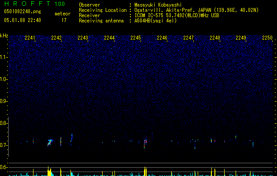Click observer name Masayuki Kobayashi
The width and height of the screenshot is (277, 176).
pyautogui.click(x=158, y=5)
